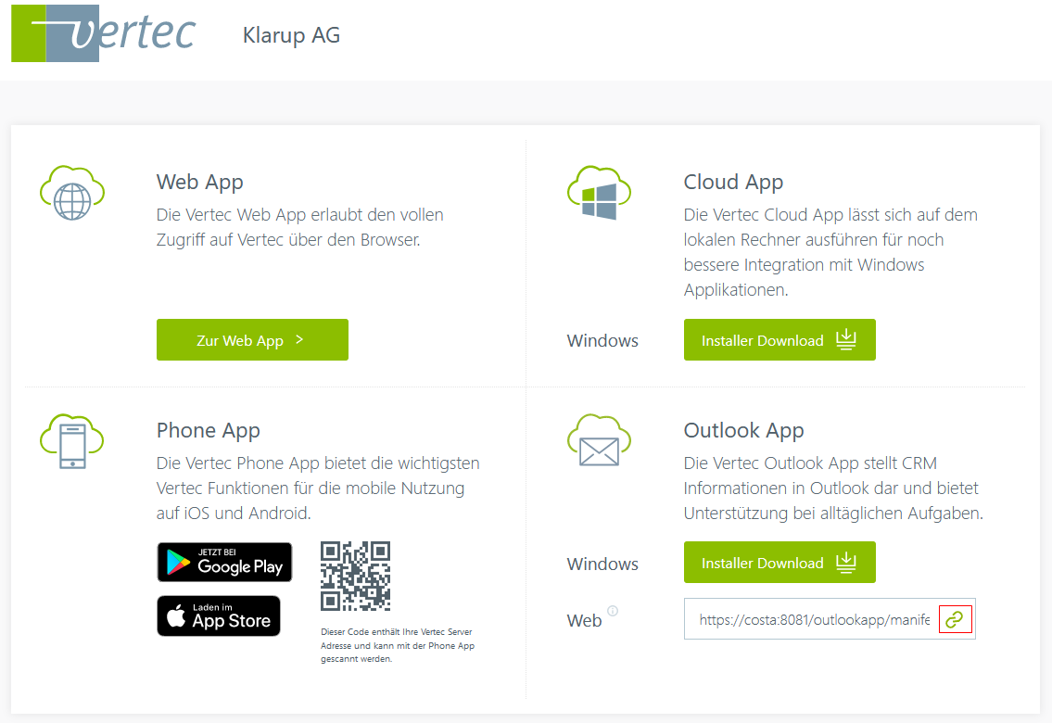Click the Phone App QR code

356,577
